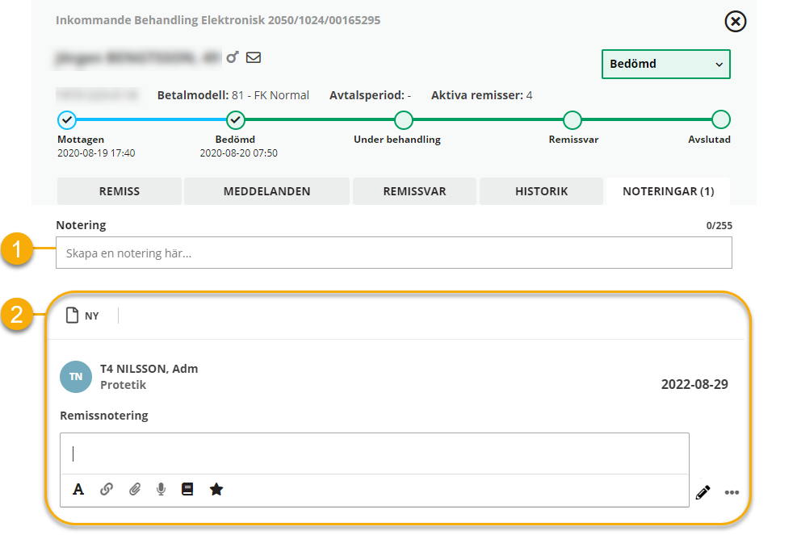Click the text formatting 'A' icon

click(x=78, y=489)
